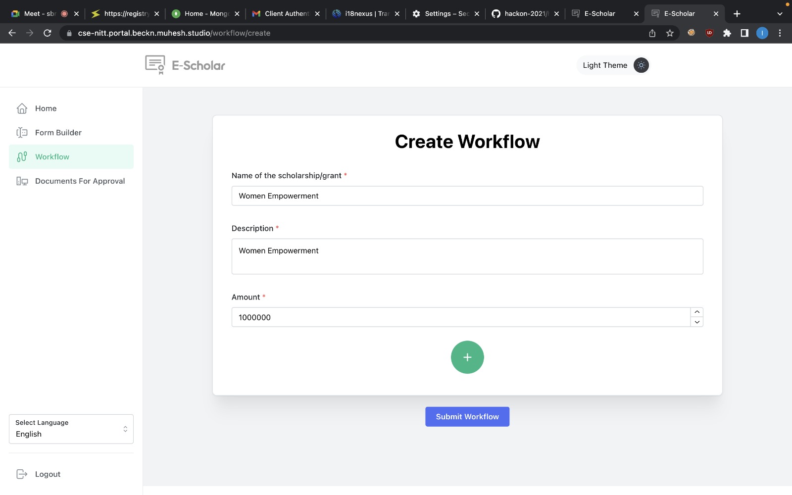
Task: Click the Logout icon
Action: pos(22,474)
